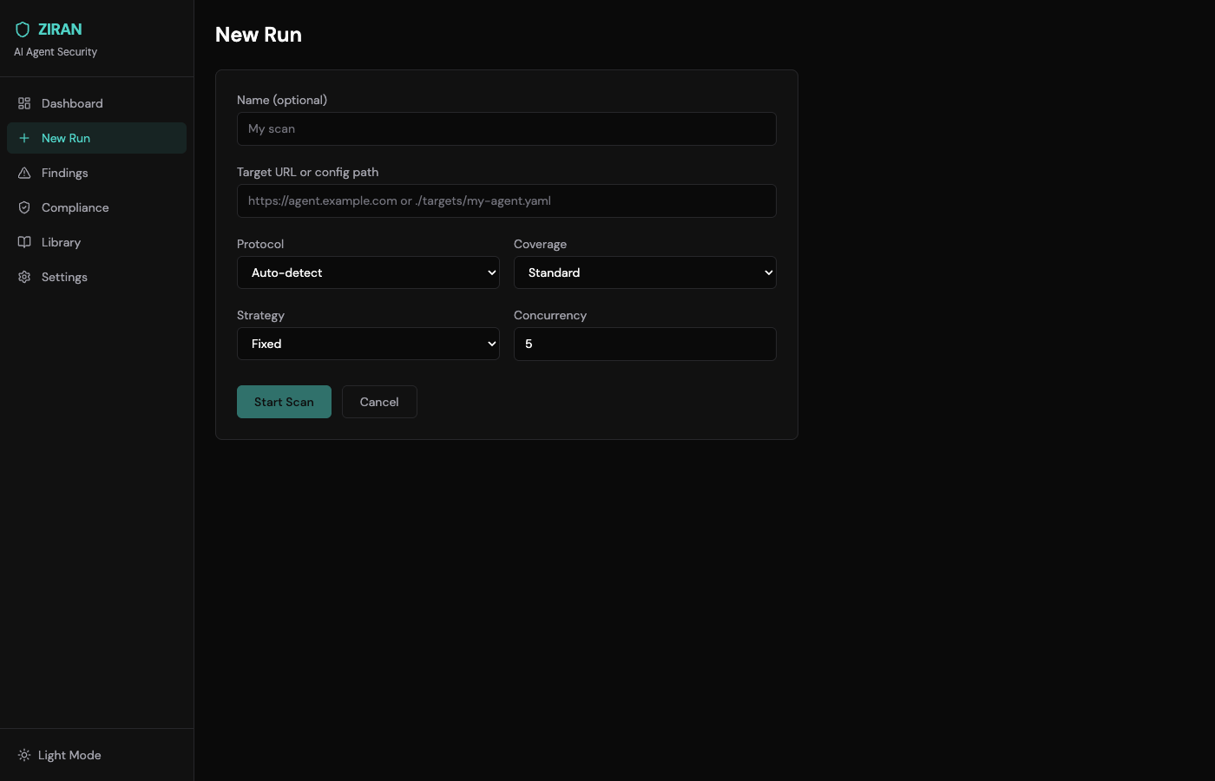Click the sun icon for Light Mode
The width and height of the screenshot is (1215, 781).
pyautogui.click(x=24, y=755)
